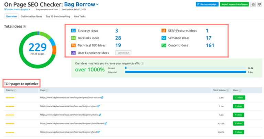264x139 pixels.
Task: Click the saint-laurent page URL
Action: 72,123
